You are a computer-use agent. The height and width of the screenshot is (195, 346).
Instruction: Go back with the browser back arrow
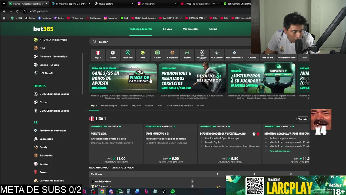[4, 11]
